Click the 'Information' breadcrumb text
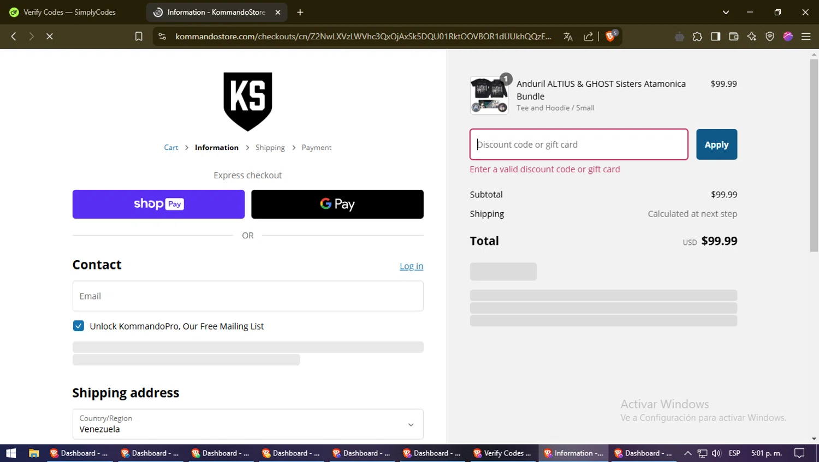The height and width of the screenshot is (462, 819). pos(217,148)
